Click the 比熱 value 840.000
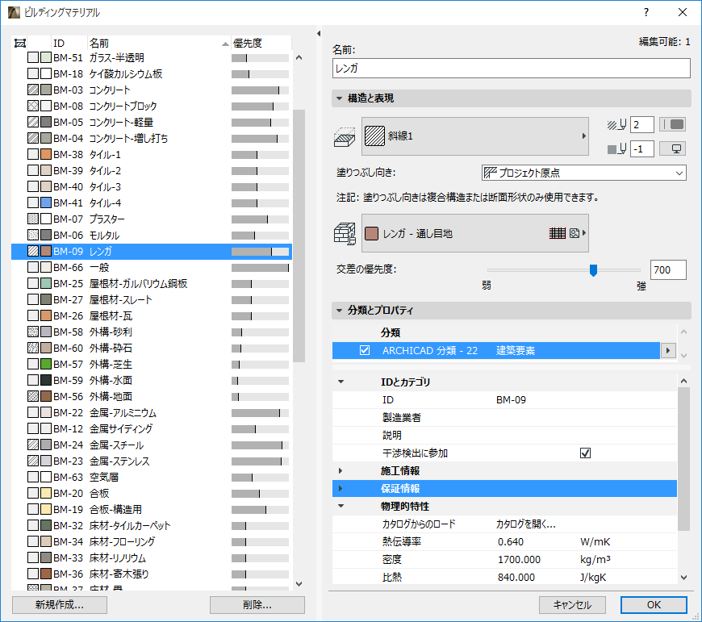702x622 pixels. (516, 578)
